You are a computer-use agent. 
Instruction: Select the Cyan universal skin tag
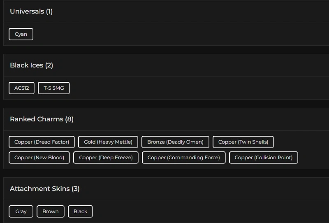[21, 34]
